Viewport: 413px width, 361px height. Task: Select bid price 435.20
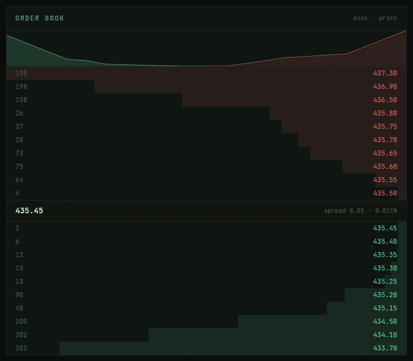(385, 295)
